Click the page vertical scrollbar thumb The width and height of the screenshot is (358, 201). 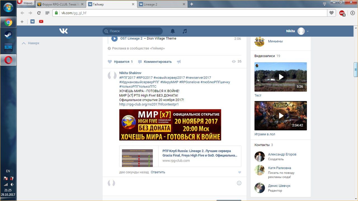point(356,69)
